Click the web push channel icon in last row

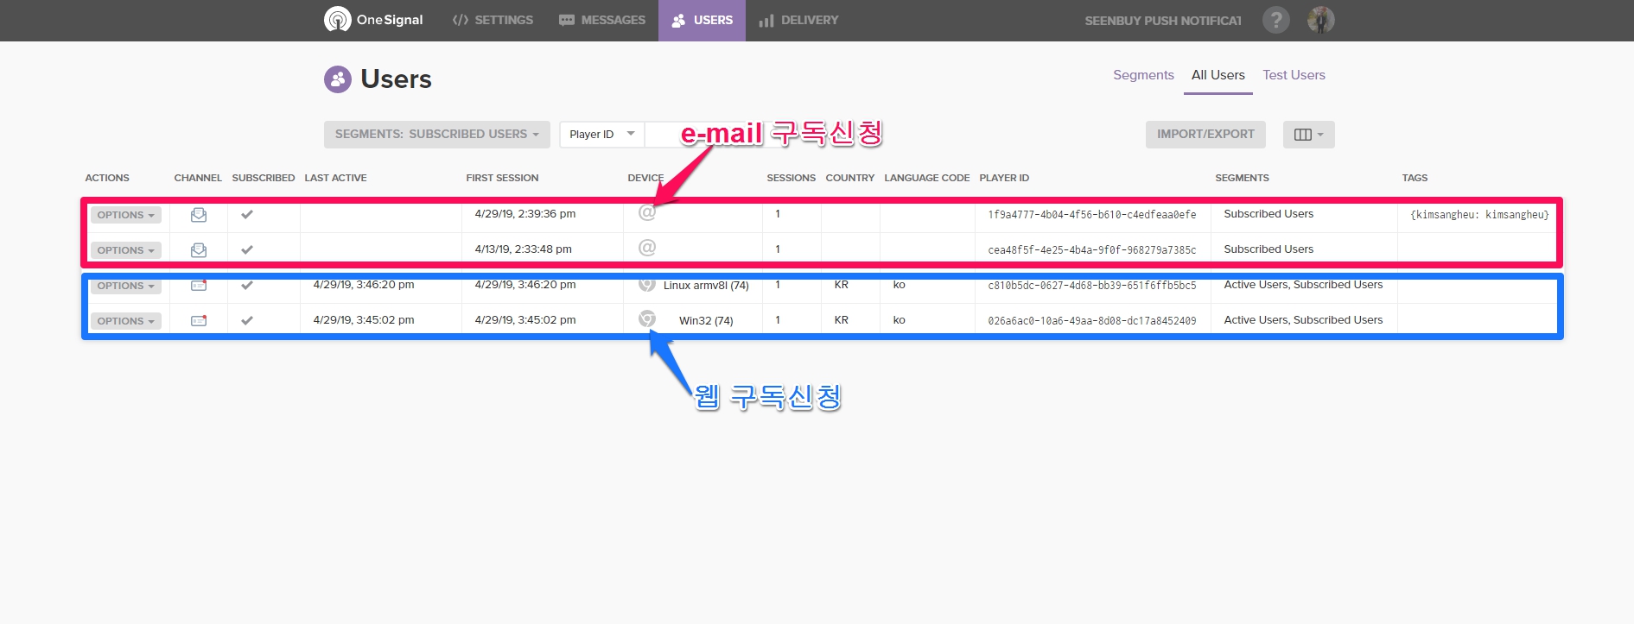199,320
